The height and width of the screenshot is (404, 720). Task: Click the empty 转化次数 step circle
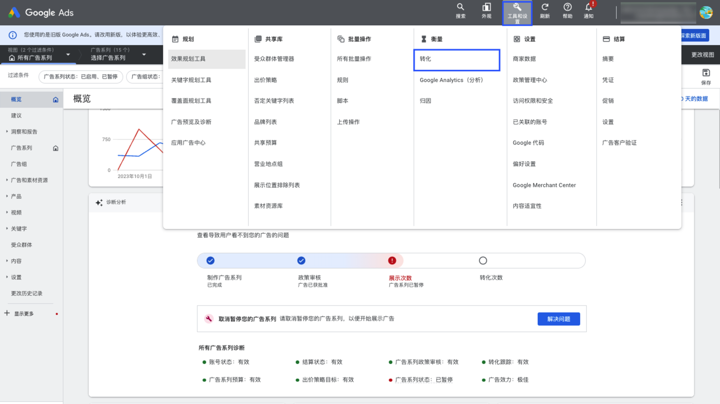click(483, 260)
